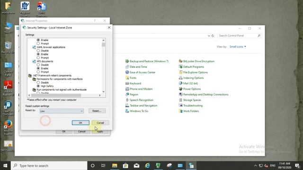
Task: Click the Control Panel refresh icon
Action: [x=213, y=36]
